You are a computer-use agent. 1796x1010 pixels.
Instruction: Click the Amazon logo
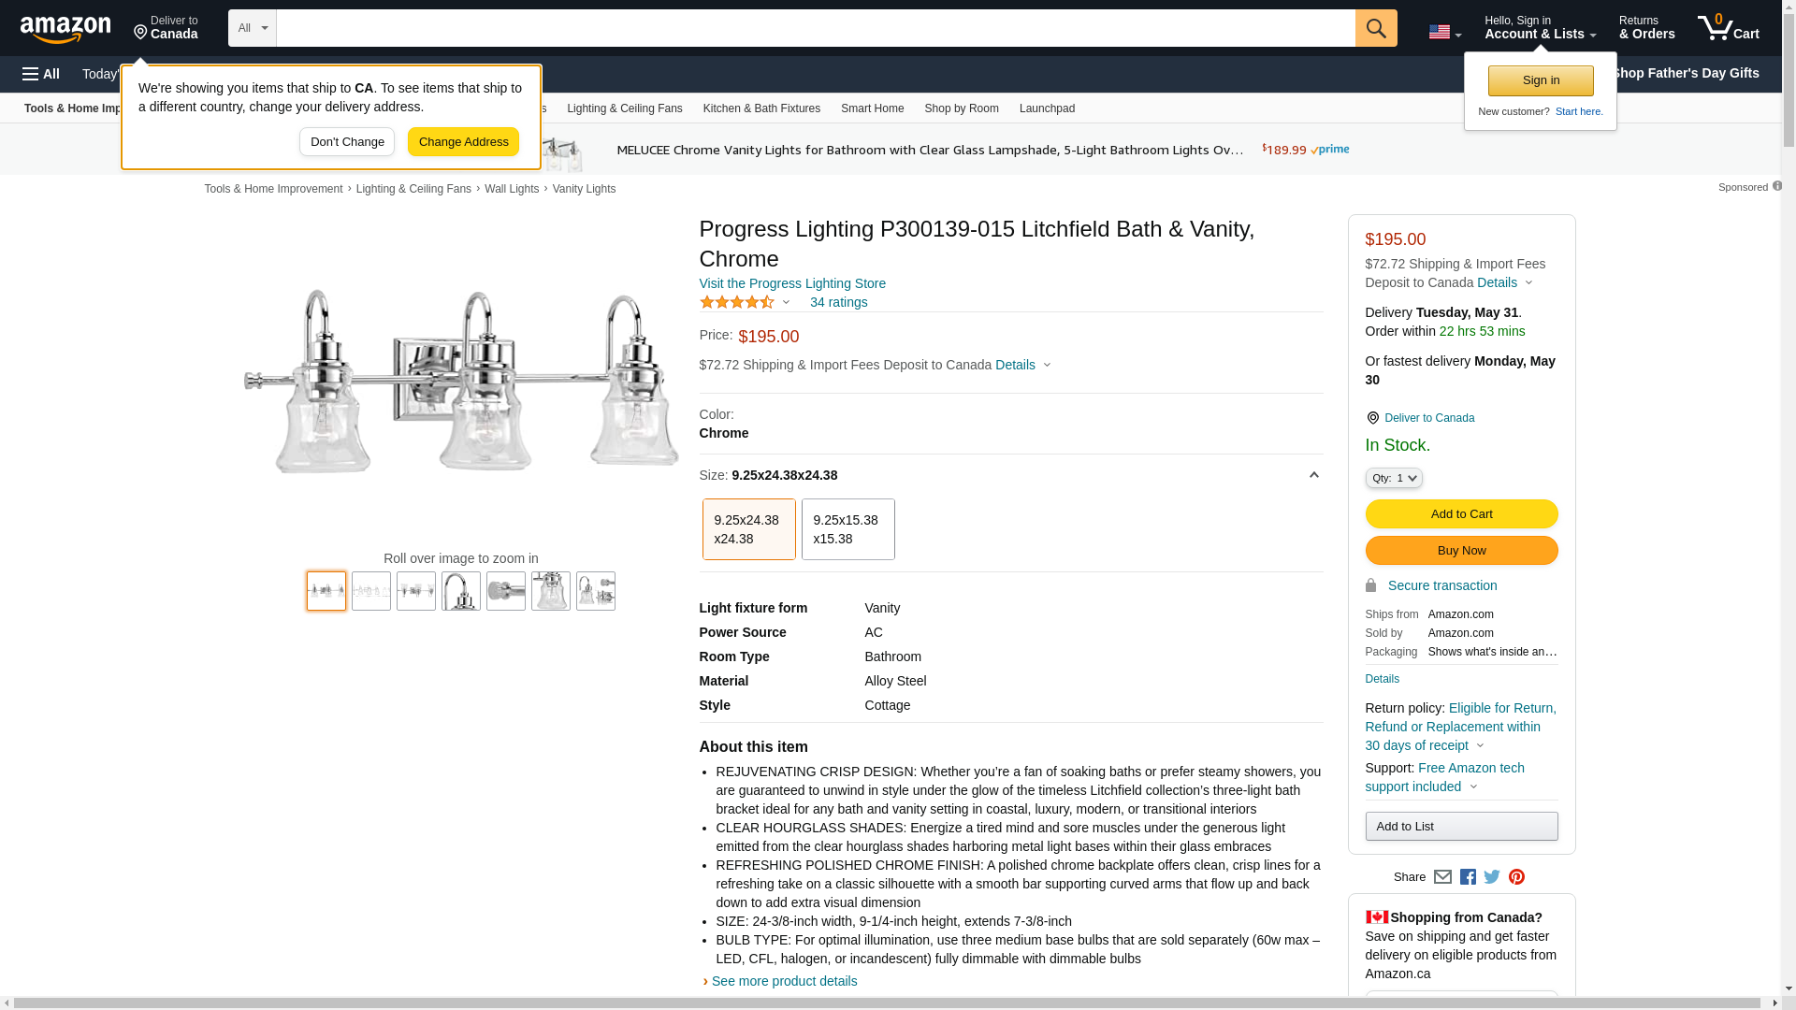[x=65, y=30]
